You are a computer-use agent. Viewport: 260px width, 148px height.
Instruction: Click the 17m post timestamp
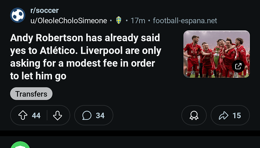point(138,21)
